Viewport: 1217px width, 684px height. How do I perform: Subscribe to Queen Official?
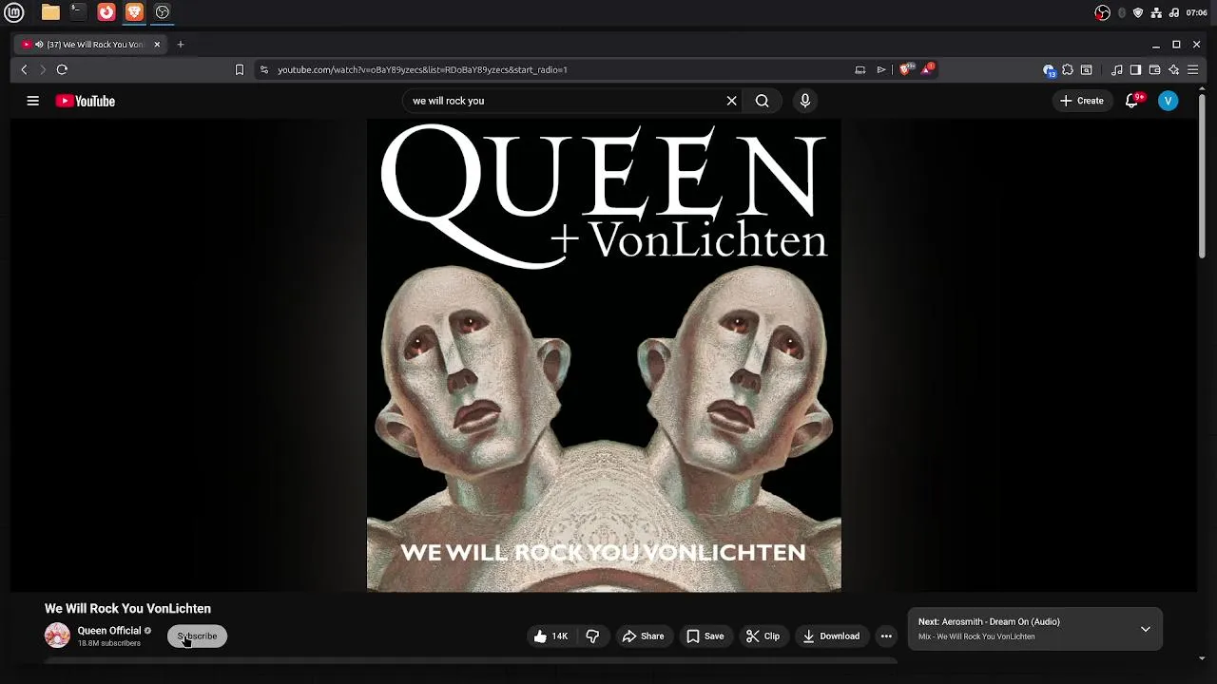pos(197,636)
